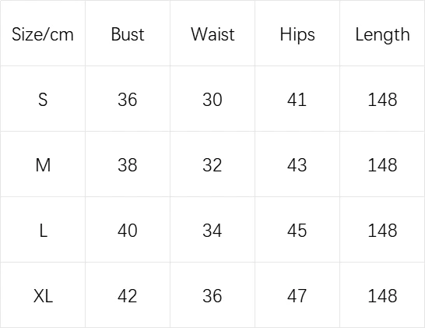Click the Size/cm header cell
Image resolution: width=425 pixels, height=328 pixels.
point(43,34)
